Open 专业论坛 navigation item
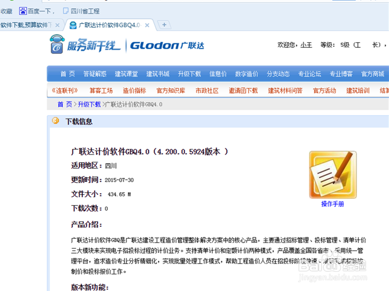This screenshot has width=389, height=291. (x=310, y=74)
